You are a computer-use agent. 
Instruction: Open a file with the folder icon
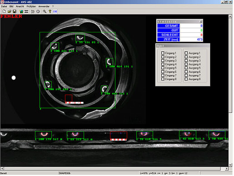click(x=9, y=11)
